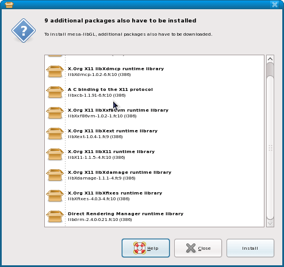Select 'libXdamage-1.1.1-4.fc9 (i386)' text

(x=102, y=178)
